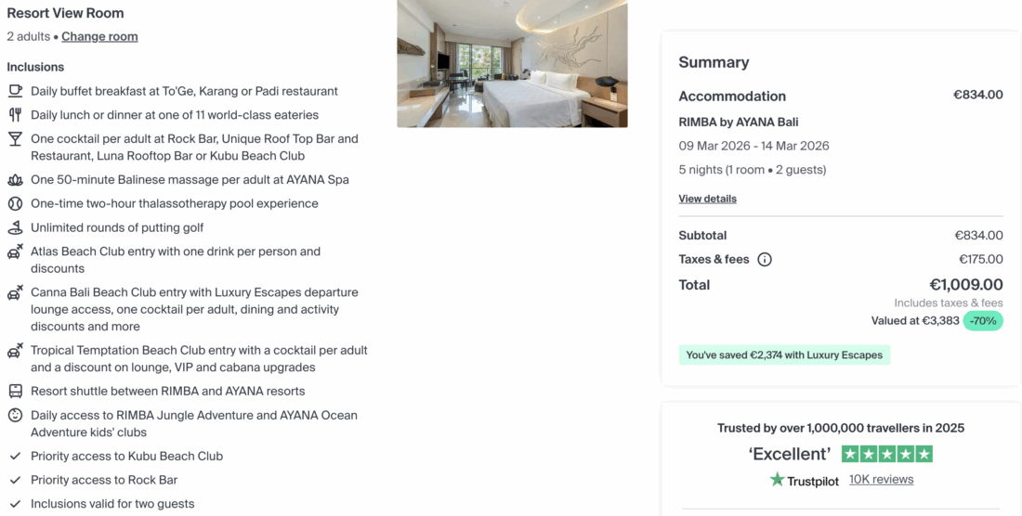Screen dimensions: 1022x516
Task: Click the Trustpilot logo
Action: 804,480
